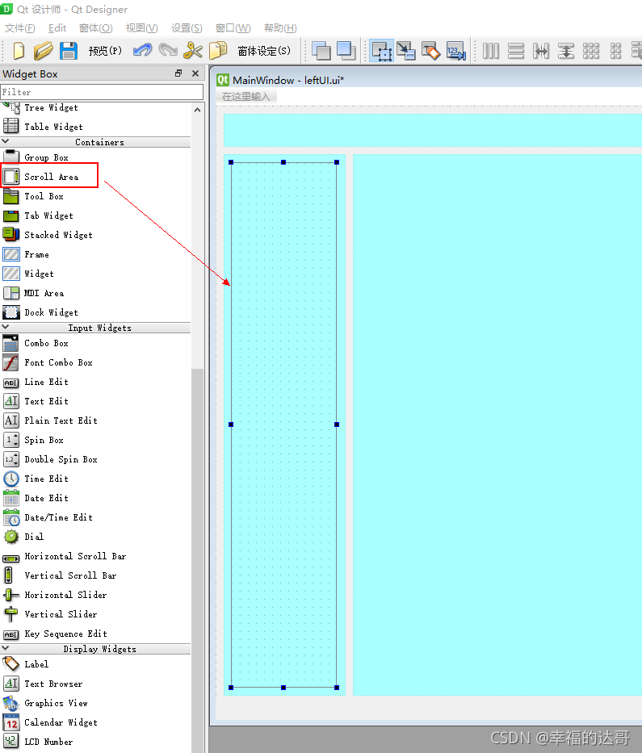The width and height of the screenshot is (642, 753).
Task: Select the Group Box widget
Action: [46, 157]
